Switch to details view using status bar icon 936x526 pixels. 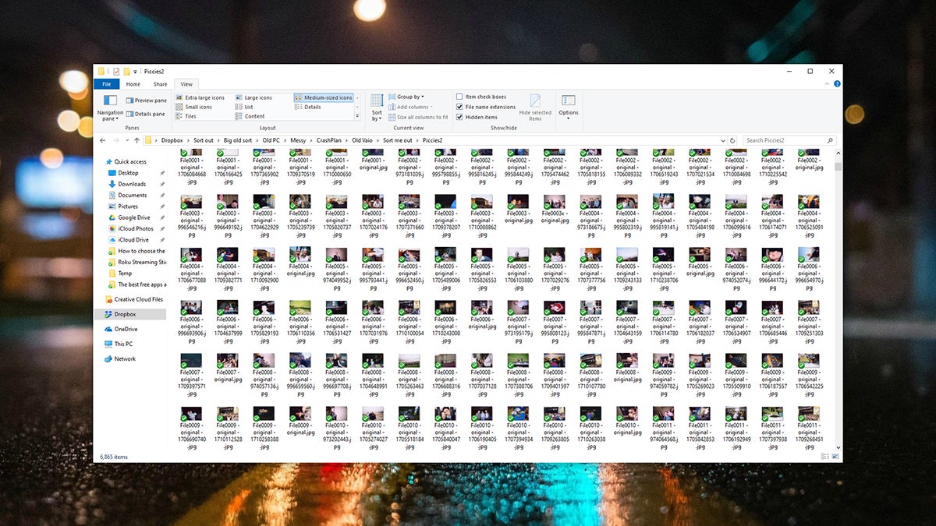click(824, 457)
